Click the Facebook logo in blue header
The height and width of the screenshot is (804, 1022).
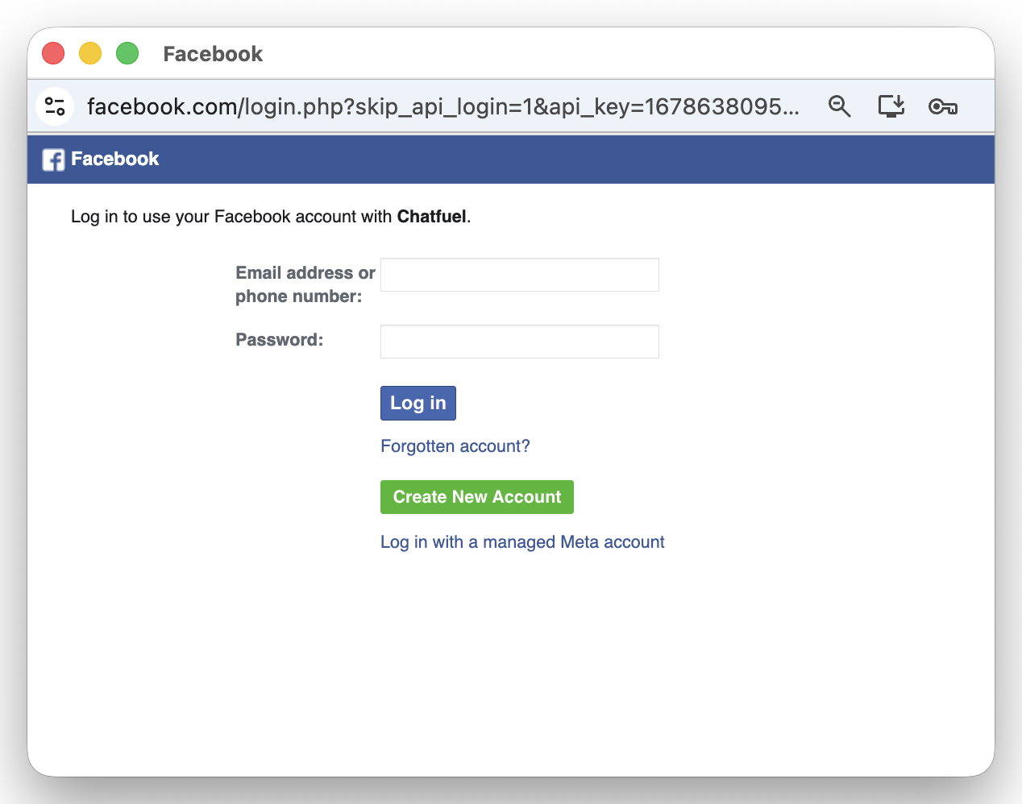click(x=53, y=160)
